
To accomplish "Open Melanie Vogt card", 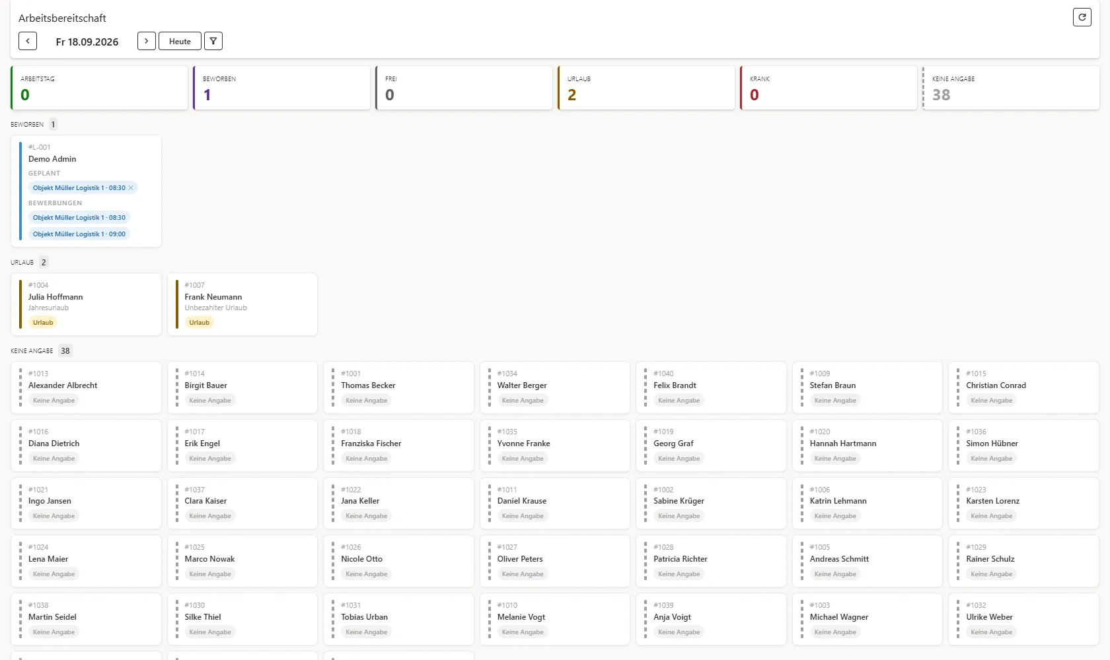I will tap(555, 619).
